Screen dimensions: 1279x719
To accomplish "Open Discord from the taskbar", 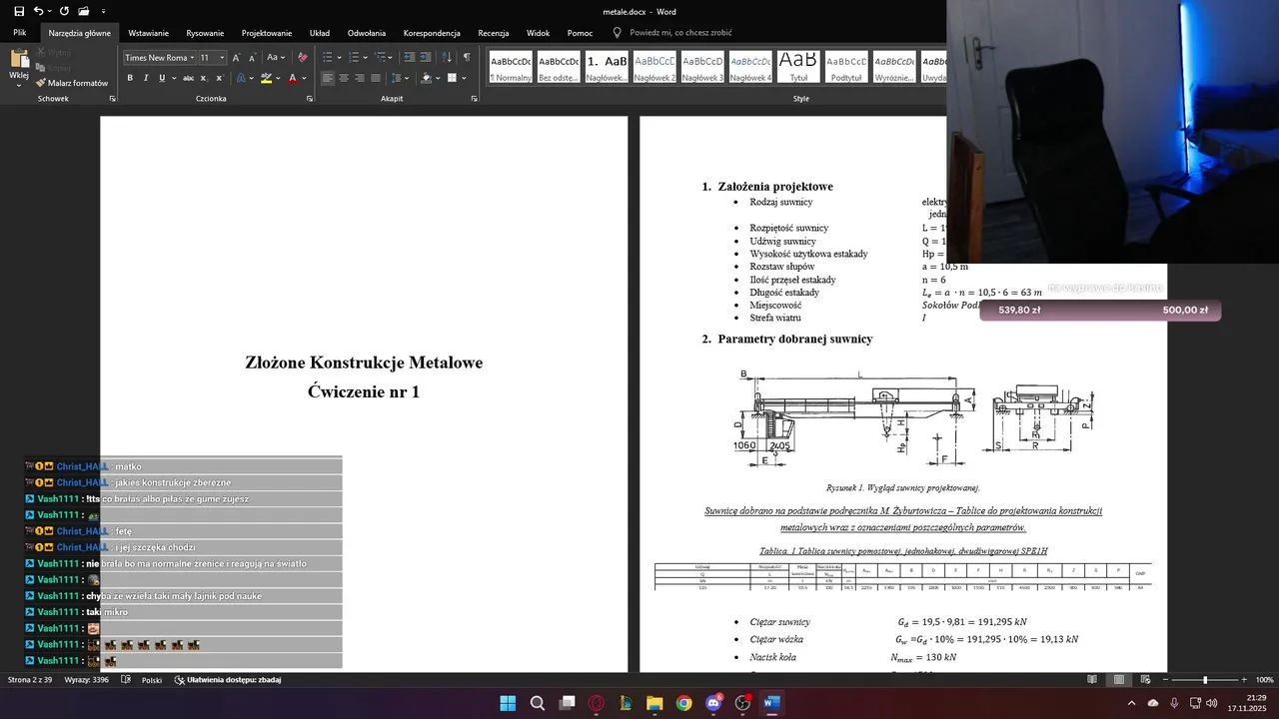I will click(713, 703).
